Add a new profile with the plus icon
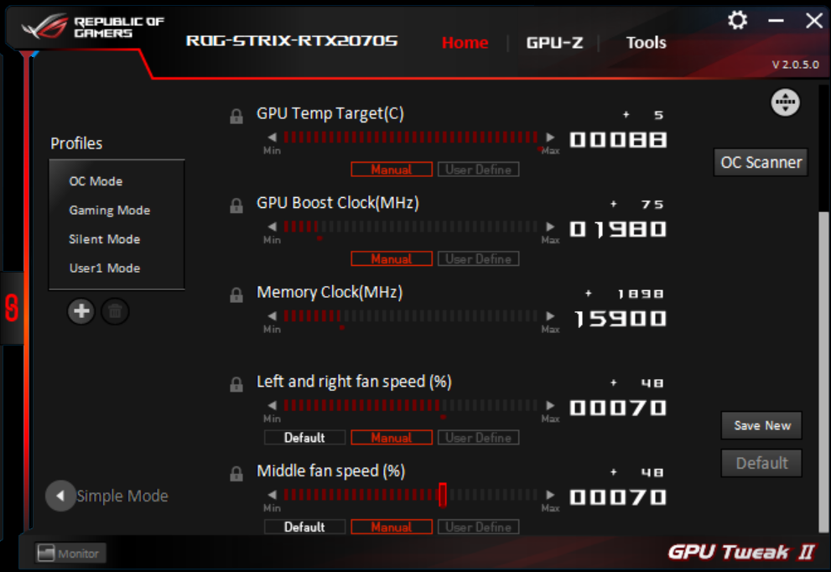831x572 pixels. [x=81, y=311]
